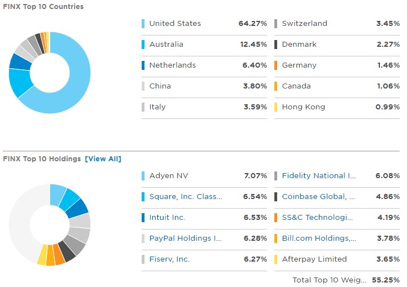Viewport: 407px width, 287px height.
Task: Select the '4.19%' SS&C weight
Action: click(x=388, y=218)
